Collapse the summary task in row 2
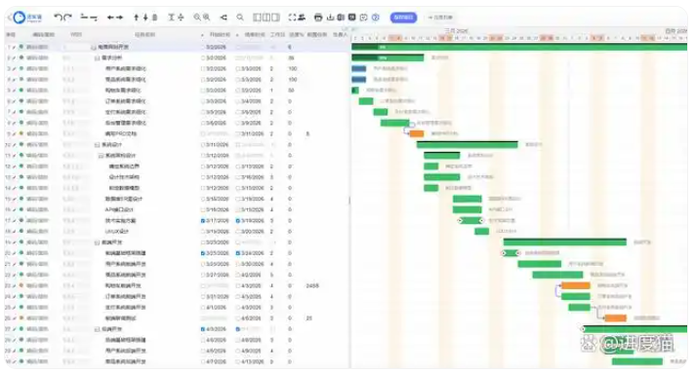This screenshot has height=372, width=695. [97, 58]
